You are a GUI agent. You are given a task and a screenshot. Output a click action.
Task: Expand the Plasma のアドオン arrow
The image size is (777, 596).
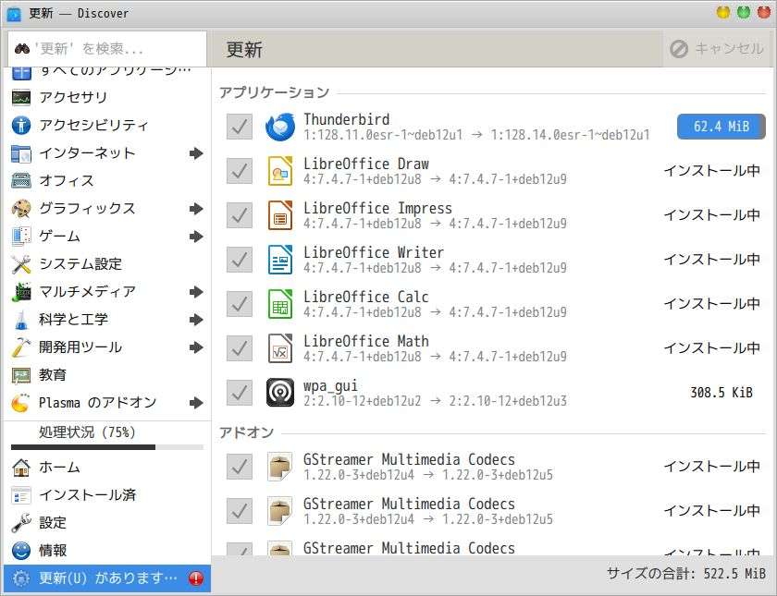click(x=196, y=403)
